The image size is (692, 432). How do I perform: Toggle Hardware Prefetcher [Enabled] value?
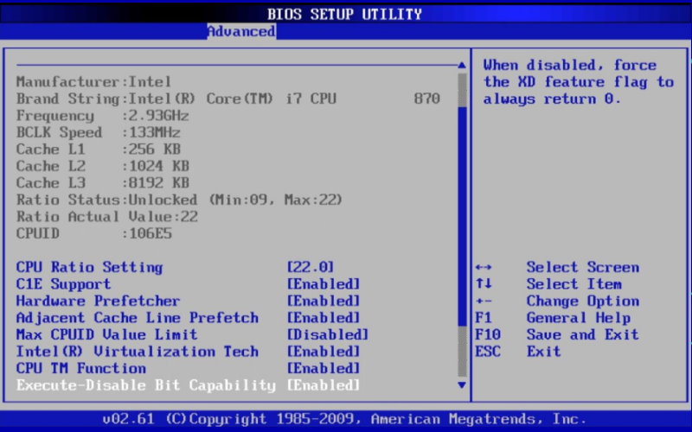coord(323,301)
